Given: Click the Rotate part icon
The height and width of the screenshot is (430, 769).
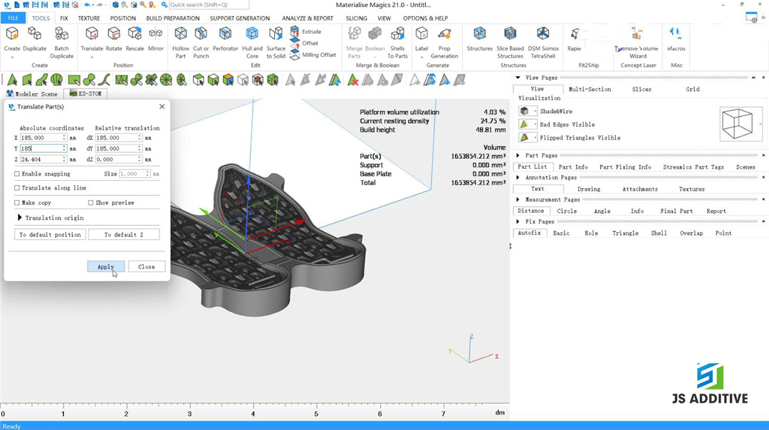Looking at the screenshot, I should pyautogui.click(x=114, y=35).
